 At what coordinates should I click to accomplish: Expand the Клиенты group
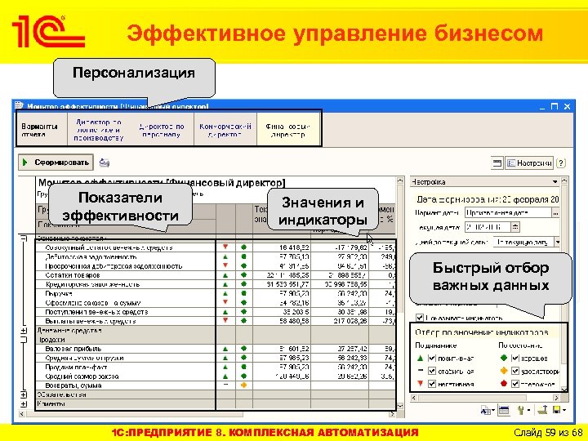[x=24, y=404]
